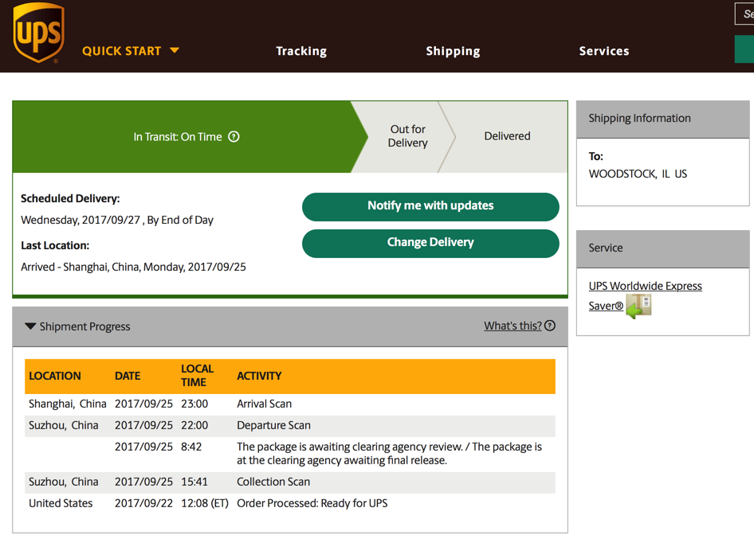Click the Arrival Scan activity entry

tap(264, 404)
